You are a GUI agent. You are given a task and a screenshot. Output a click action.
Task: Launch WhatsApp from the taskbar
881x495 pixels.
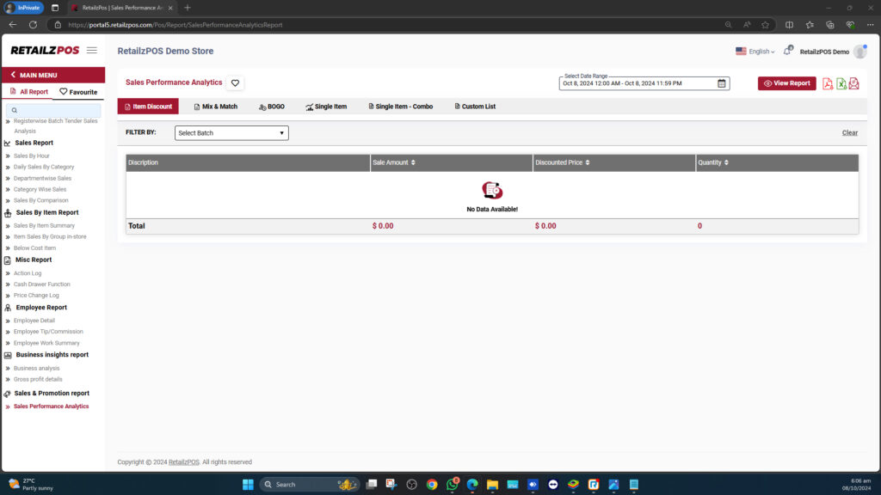[451, 484]
